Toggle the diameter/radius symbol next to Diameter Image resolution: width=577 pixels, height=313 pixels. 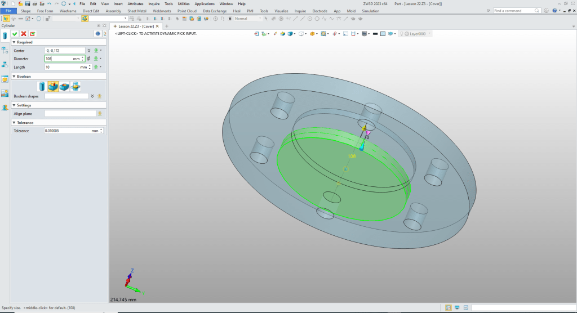pyautogui.click(x=89, y=59)
